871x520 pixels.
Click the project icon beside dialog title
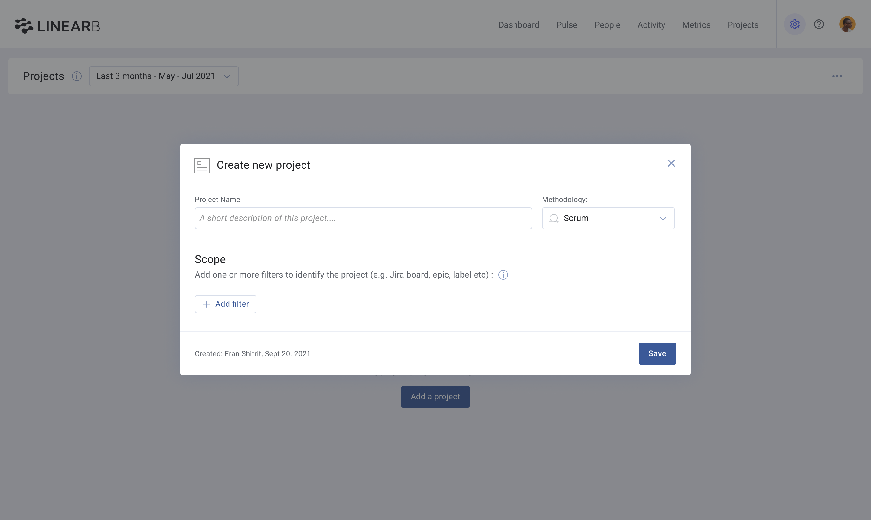point(202,165)
